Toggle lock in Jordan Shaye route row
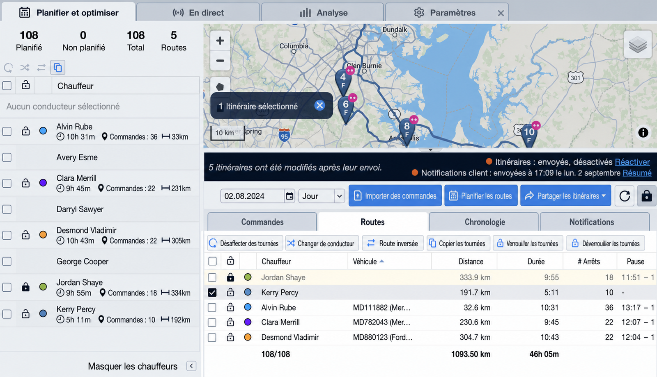 click(230, 277)
